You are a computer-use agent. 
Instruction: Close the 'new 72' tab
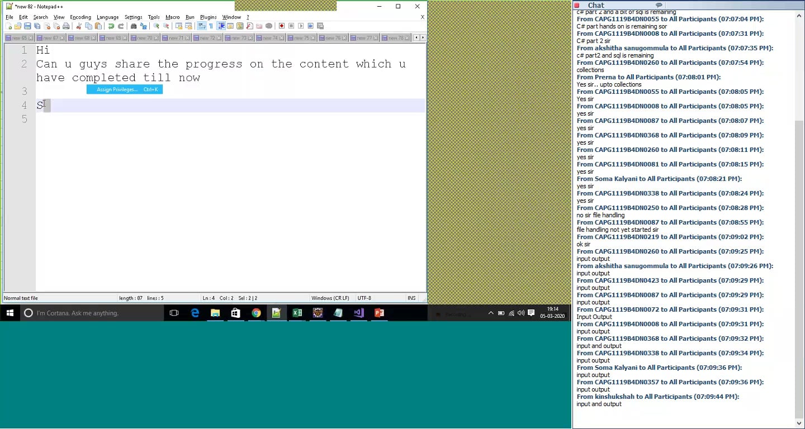(220, 38)
